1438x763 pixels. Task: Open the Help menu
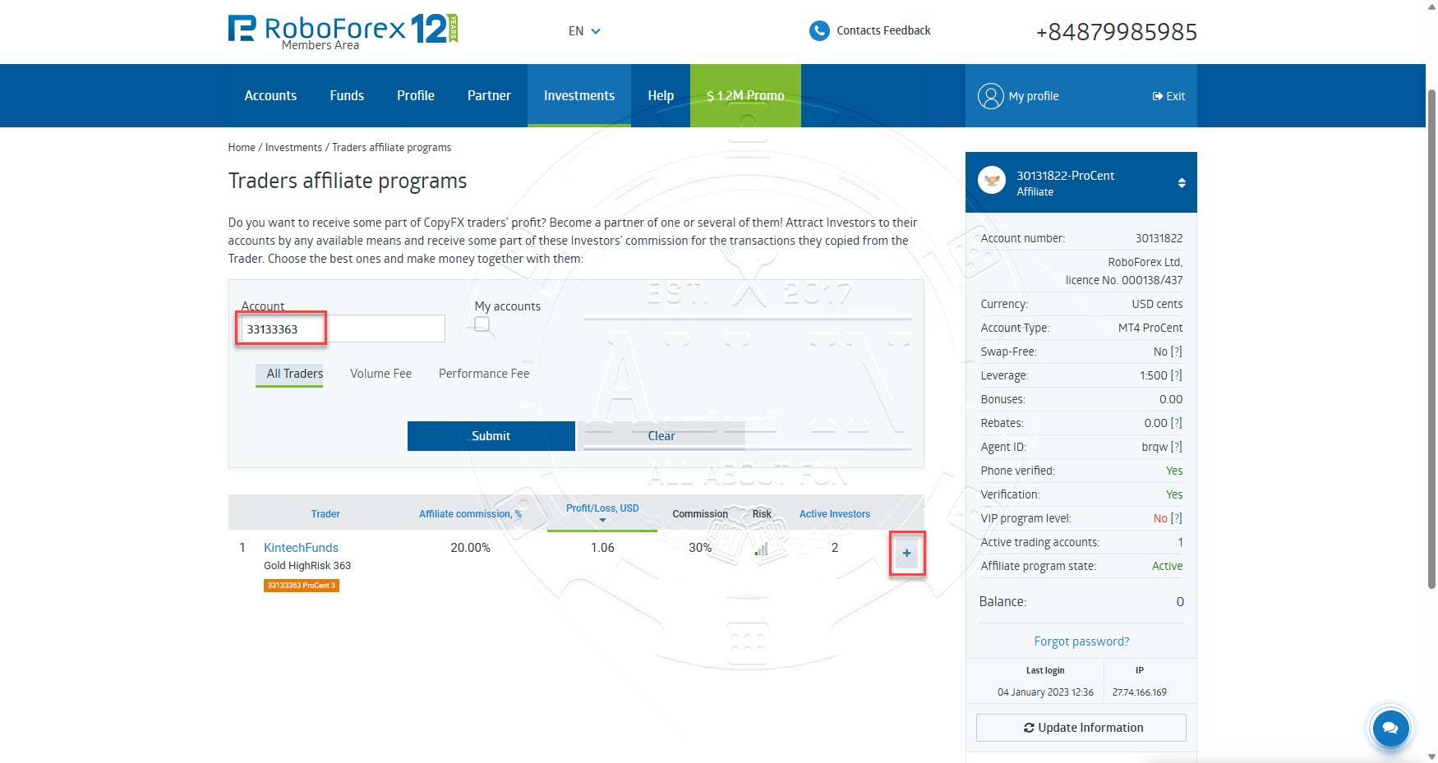click(661, 96)
